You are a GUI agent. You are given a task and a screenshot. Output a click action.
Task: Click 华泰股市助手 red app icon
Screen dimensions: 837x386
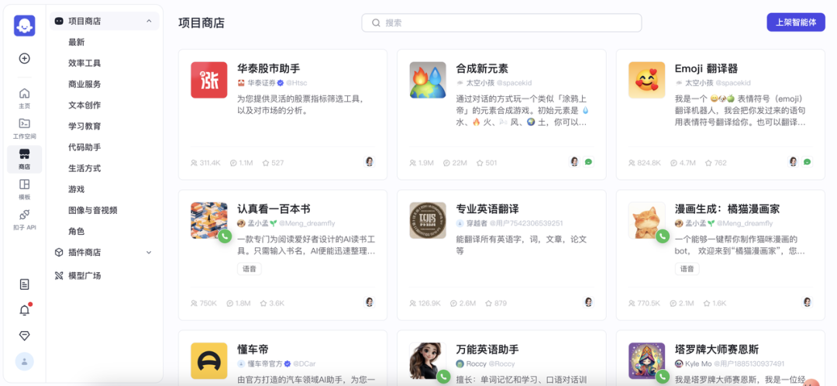208,80
